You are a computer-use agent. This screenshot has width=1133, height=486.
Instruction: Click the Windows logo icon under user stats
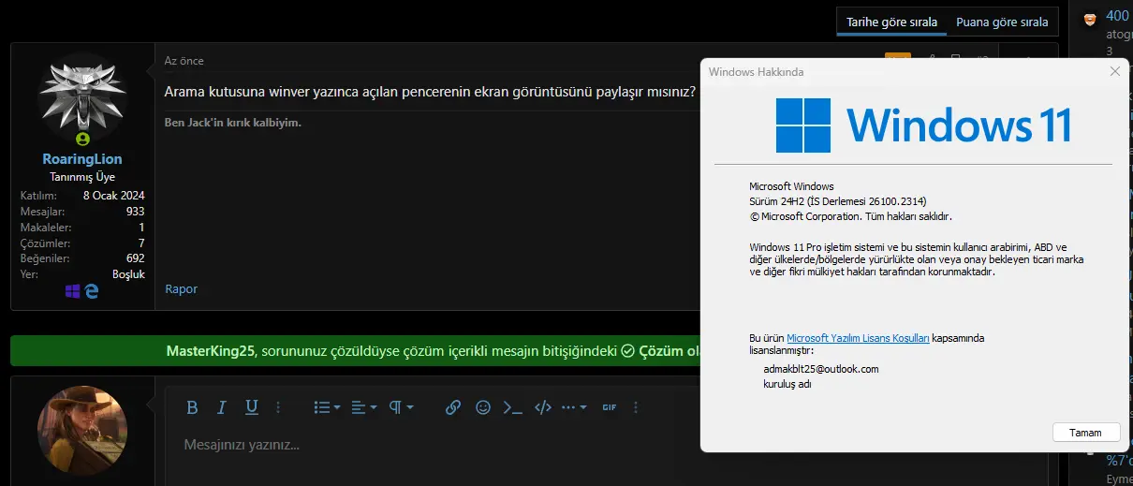(x=72, y=291)
